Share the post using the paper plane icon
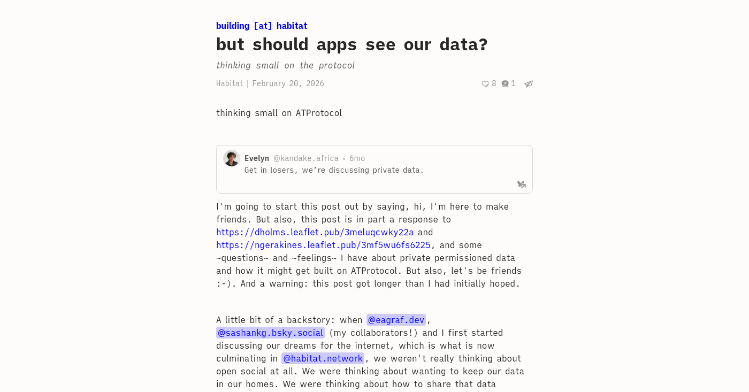Screen dimensions: 749x392 tap(529, 84)
